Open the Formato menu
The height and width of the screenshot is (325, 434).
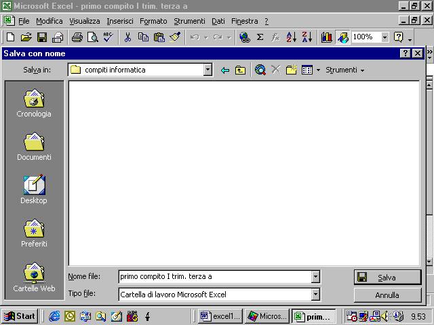click(153, 21)
